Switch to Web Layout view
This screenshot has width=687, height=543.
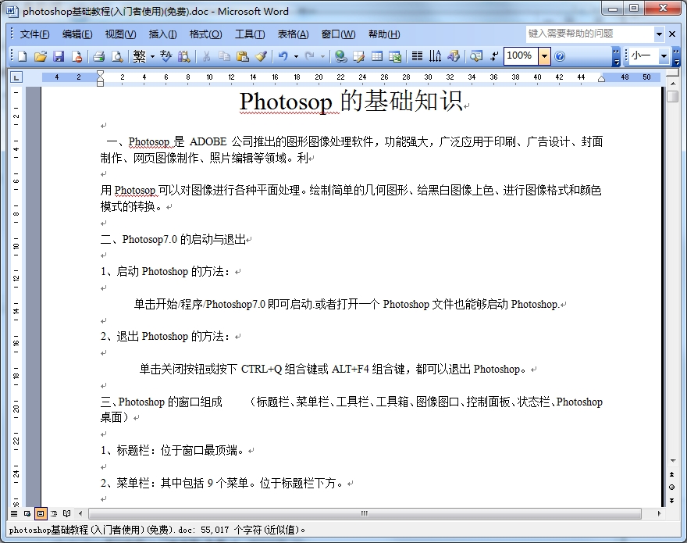tap(27, 513)
